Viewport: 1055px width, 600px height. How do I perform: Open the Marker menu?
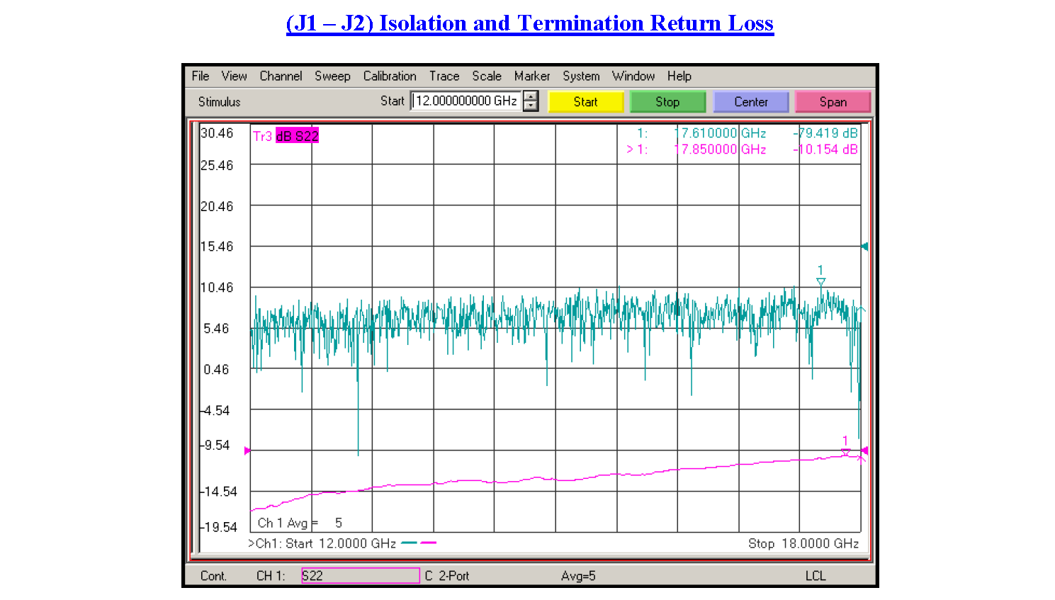[x=531, y=76]
